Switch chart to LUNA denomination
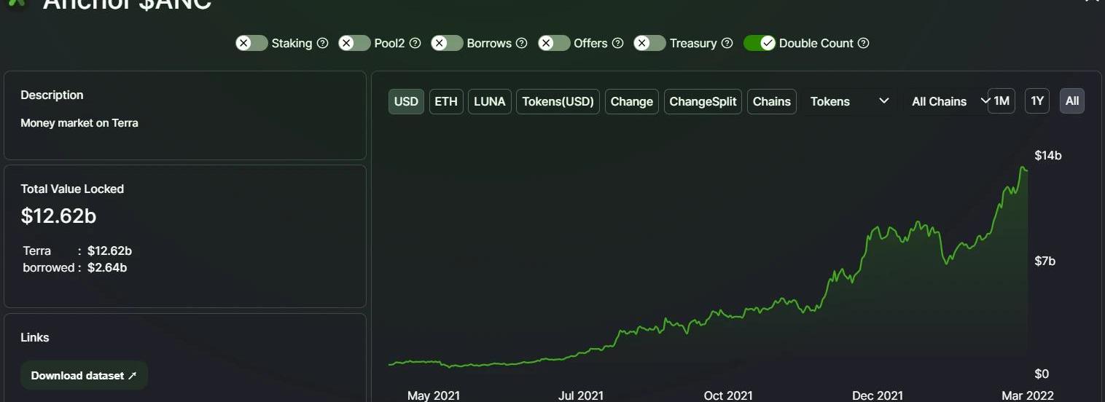This screenshot has height=402, width=1105. pyautogui.click(x=490, y=101)
